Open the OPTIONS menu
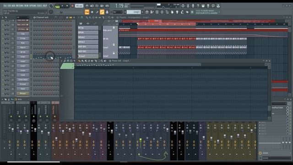Image resolution: width=293 pixels, height=165 pixels. pyautogui.click(x=33, y=5)
